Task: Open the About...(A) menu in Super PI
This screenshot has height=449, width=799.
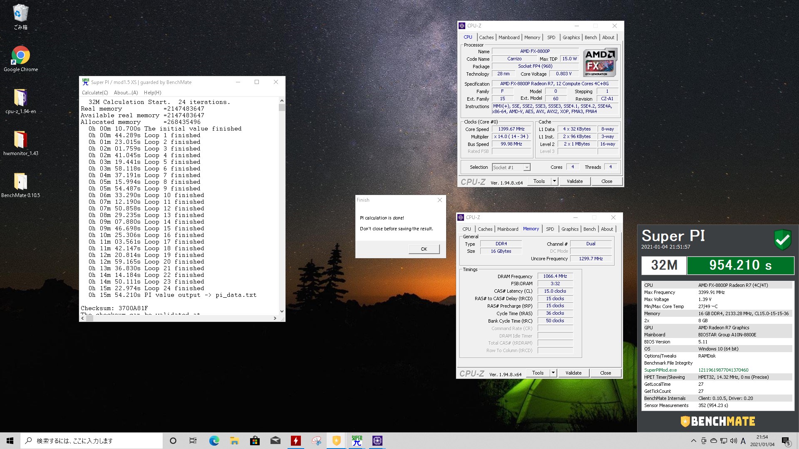Action: 126,93
